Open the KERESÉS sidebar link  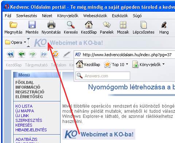coord(24,125)
